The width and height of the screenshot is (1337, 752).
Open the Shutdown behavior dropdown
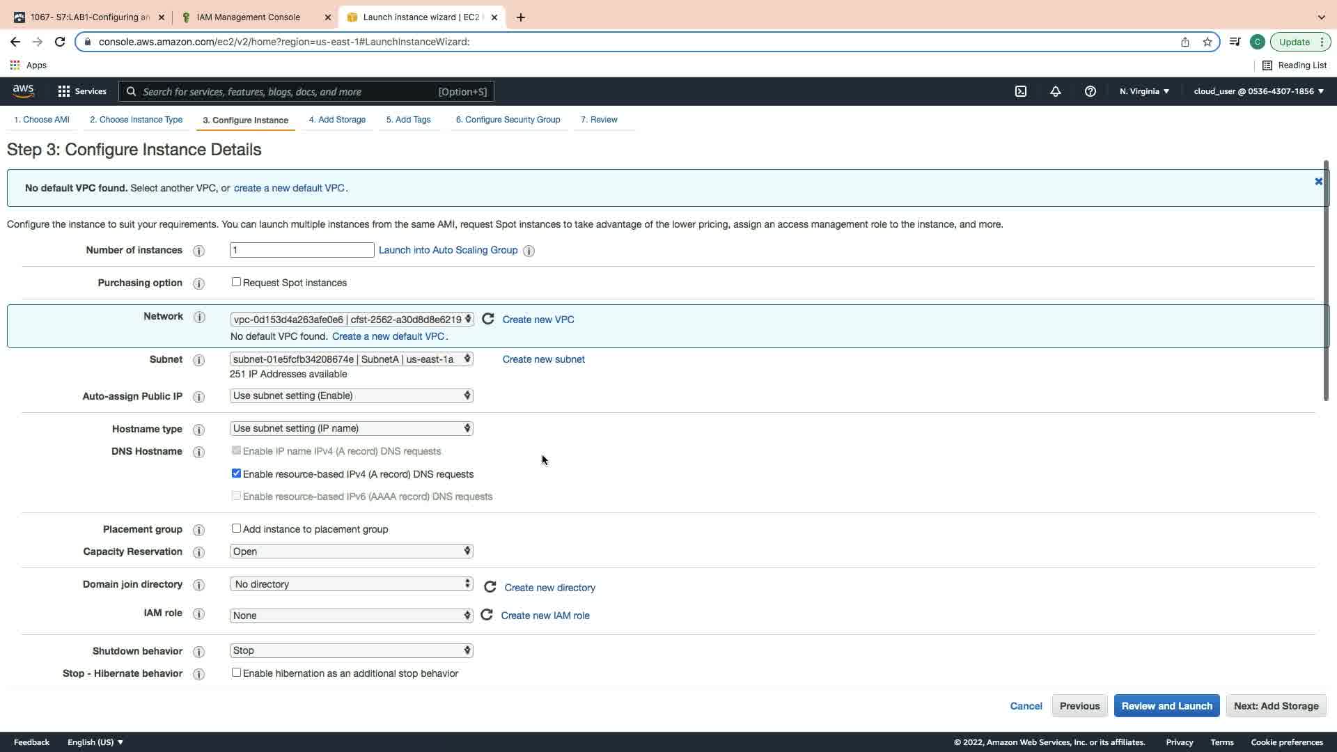(x=351, y=650)
